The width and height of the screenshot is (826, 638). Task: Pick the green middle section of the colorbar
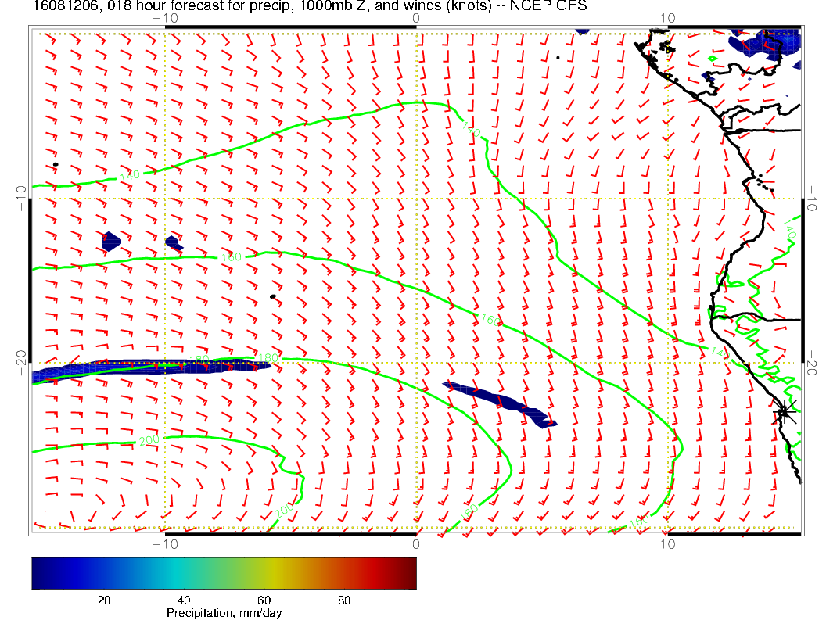235,572
